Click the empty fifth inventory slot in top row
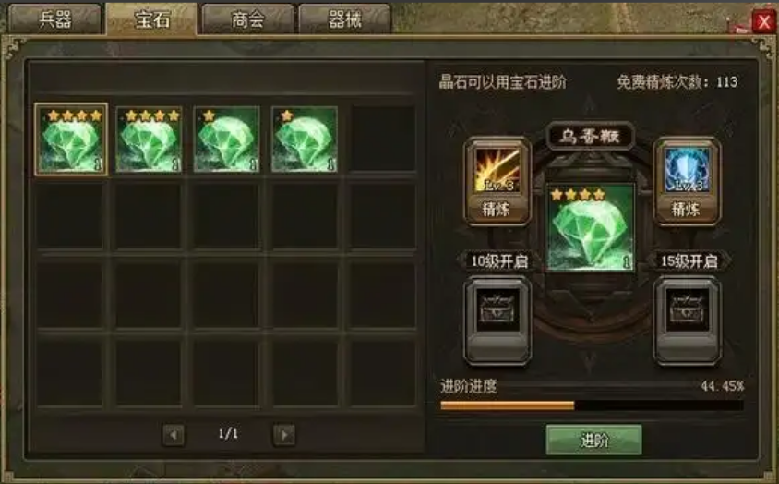 point(382,139)
